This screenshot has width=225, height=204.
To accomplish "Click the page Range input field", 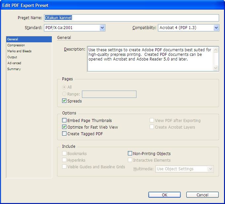I will point(109,94).
